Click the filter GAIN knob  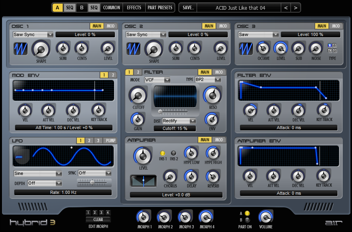[x=138, y=119]
